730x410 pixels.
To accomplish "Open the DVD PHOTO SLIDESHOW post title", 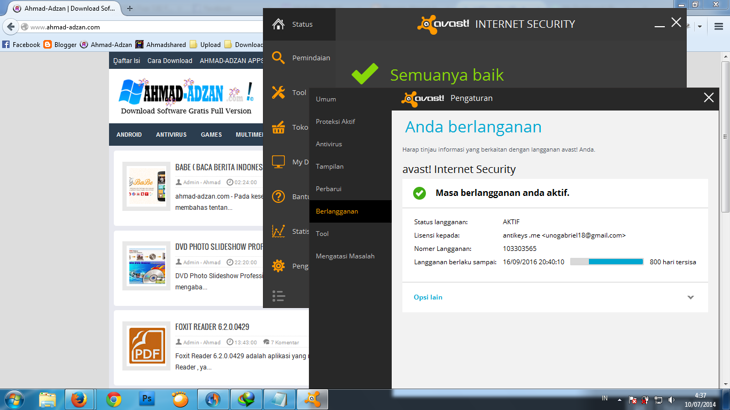I will [219, 247].
